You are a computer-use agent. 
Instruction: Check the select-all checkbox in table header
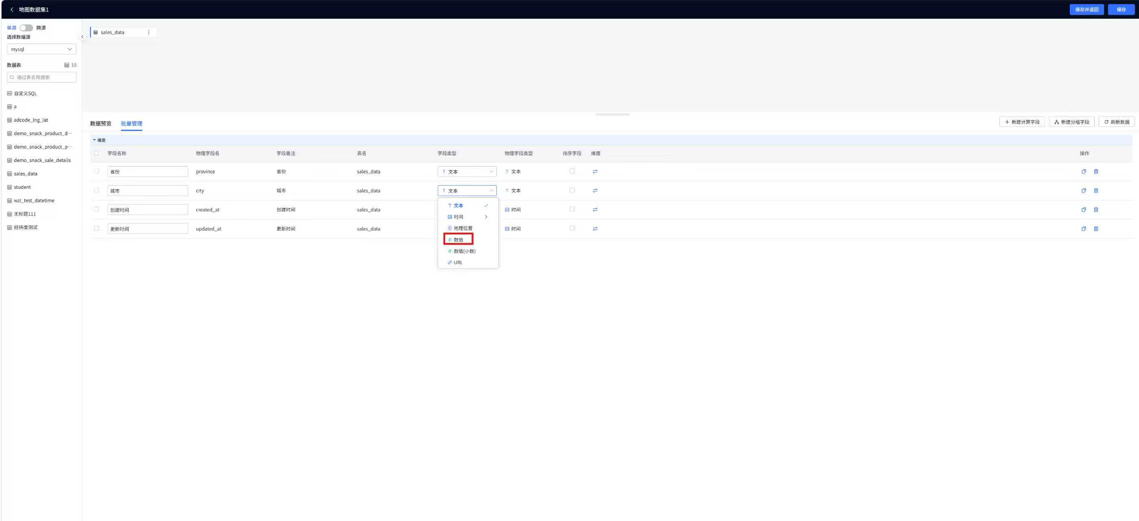pyautogui.click(x=96, y=153)
